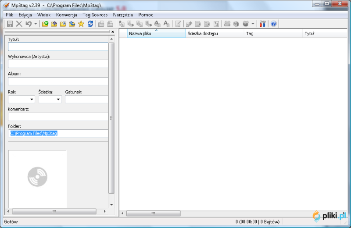
Task: Sort by the Ścieżka dostępu column header
Action: (215, 34)
